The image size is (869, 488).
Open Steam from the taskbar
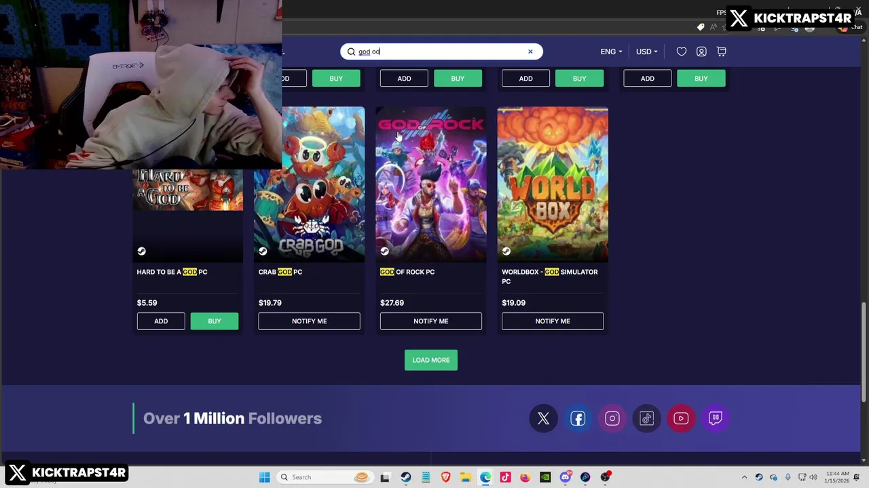[405, 477]
